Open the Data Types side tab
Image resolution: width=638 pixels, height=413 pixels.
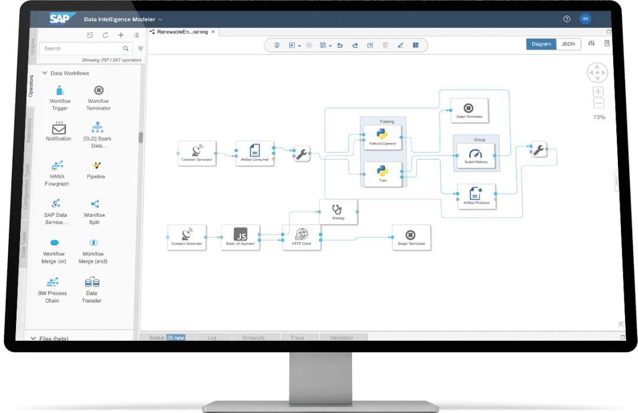24,244
